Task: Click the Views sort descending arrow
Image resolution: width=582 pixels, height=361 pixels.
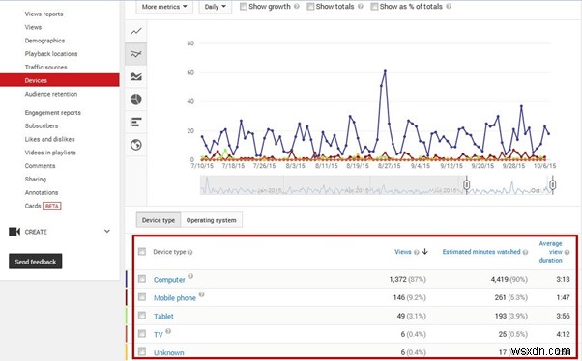Action: click(425, 252)
